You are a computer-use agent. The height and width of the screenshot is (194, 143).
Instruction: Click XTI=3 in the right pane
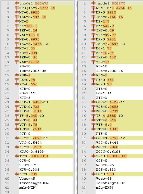[x=102, y=98]
